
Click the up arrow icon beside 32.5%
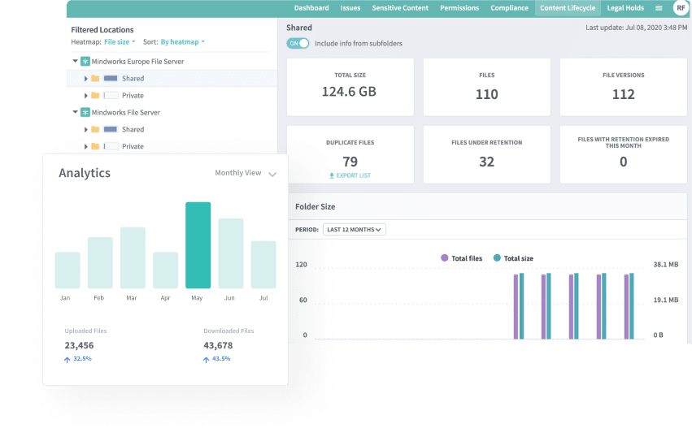(67, 360)
